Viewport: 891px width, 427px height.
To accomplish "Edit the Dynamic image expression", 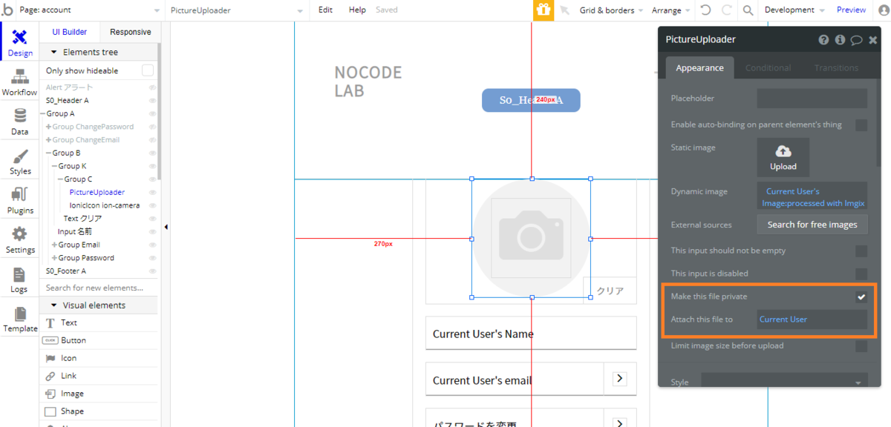I will tap(812, 196).
